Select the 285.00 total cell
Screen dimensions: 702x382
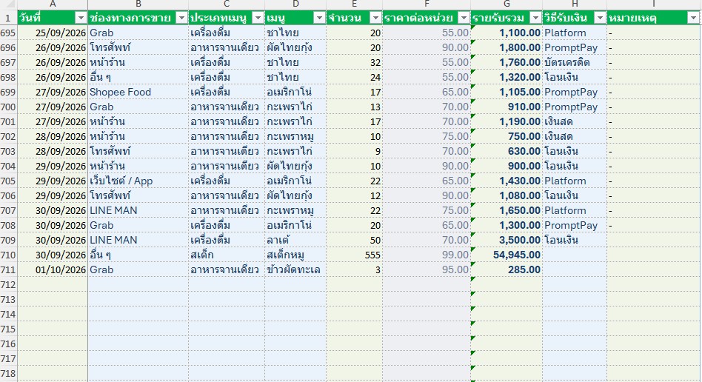[507, 269]
